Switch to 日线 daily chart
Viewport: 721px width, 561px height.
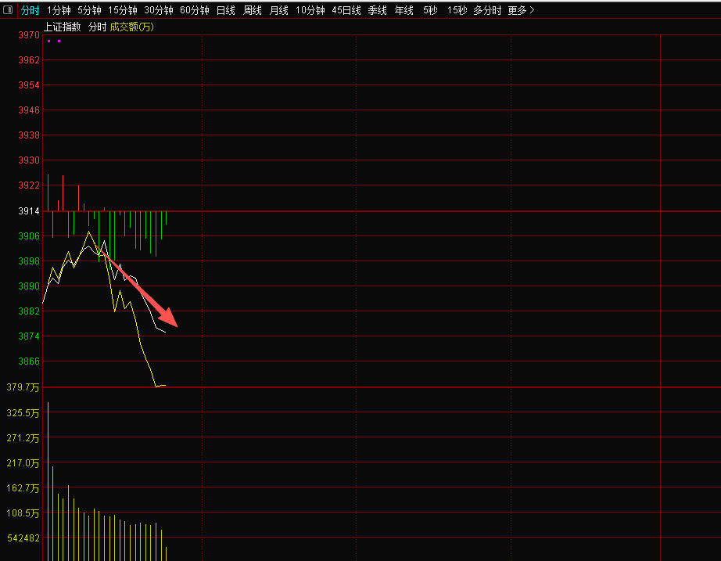pos(225,10)
